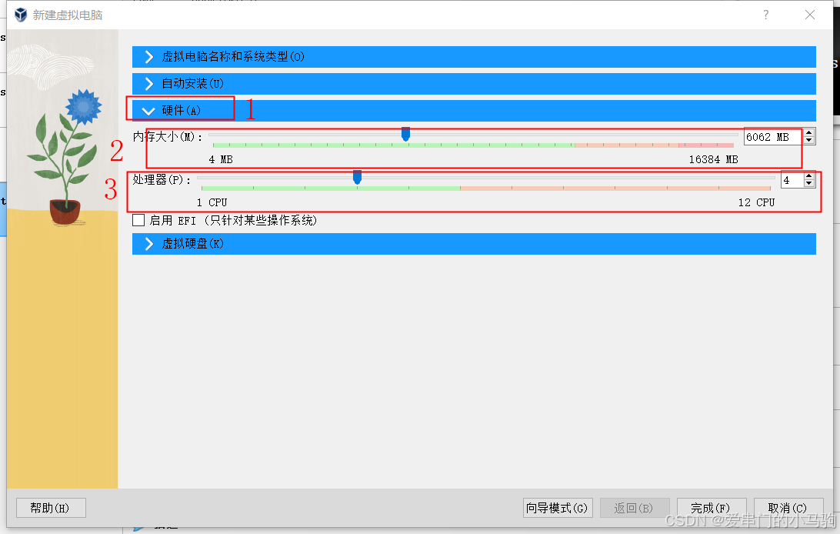Click the 4 MB minimum memory label

coord(221,159)
